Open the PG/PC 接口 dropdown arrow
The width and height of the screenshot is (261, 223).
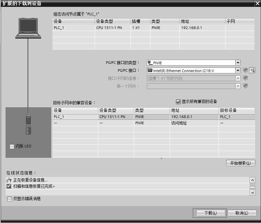pyautogui.click(x=238, y=70)
